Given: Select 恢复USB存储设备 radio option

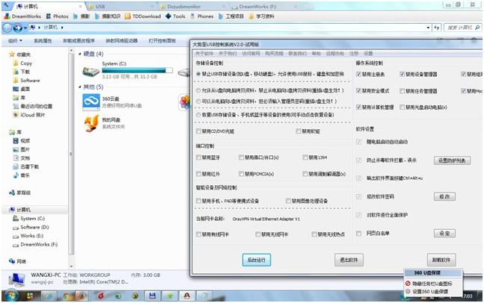Looking at the screenshot, I should [197, 116].
